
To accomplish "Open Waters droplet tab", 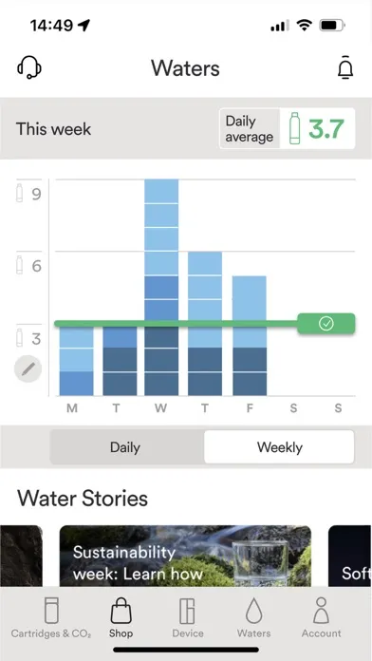I will (x=253, y=617).
